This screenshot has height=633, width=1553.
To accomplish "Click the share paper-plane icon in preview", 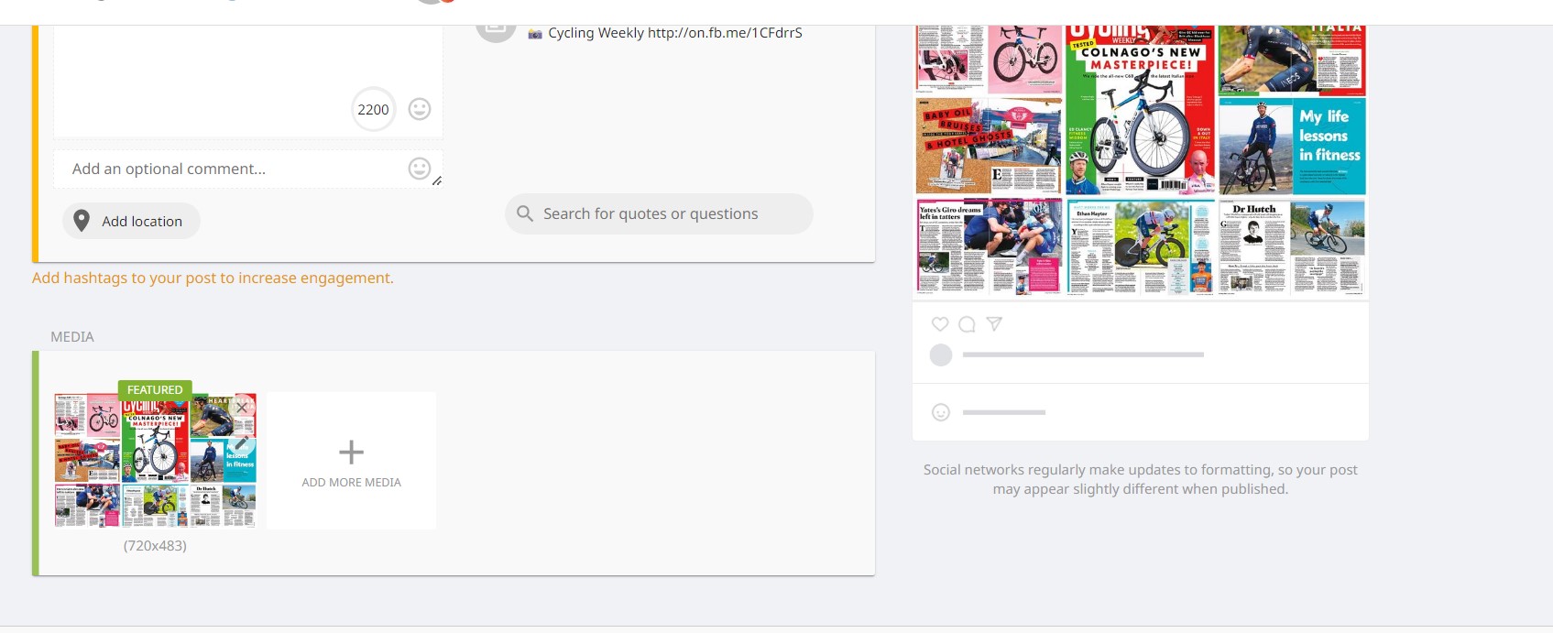I will [x=994, y=324].
